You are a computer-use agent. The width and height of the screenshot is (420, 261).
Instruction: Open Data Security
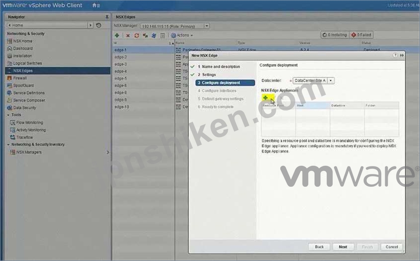point(24,108)
